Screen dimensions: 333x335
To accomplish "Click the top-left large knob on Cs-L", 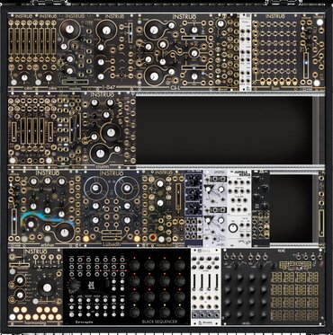I will (154, 30).
